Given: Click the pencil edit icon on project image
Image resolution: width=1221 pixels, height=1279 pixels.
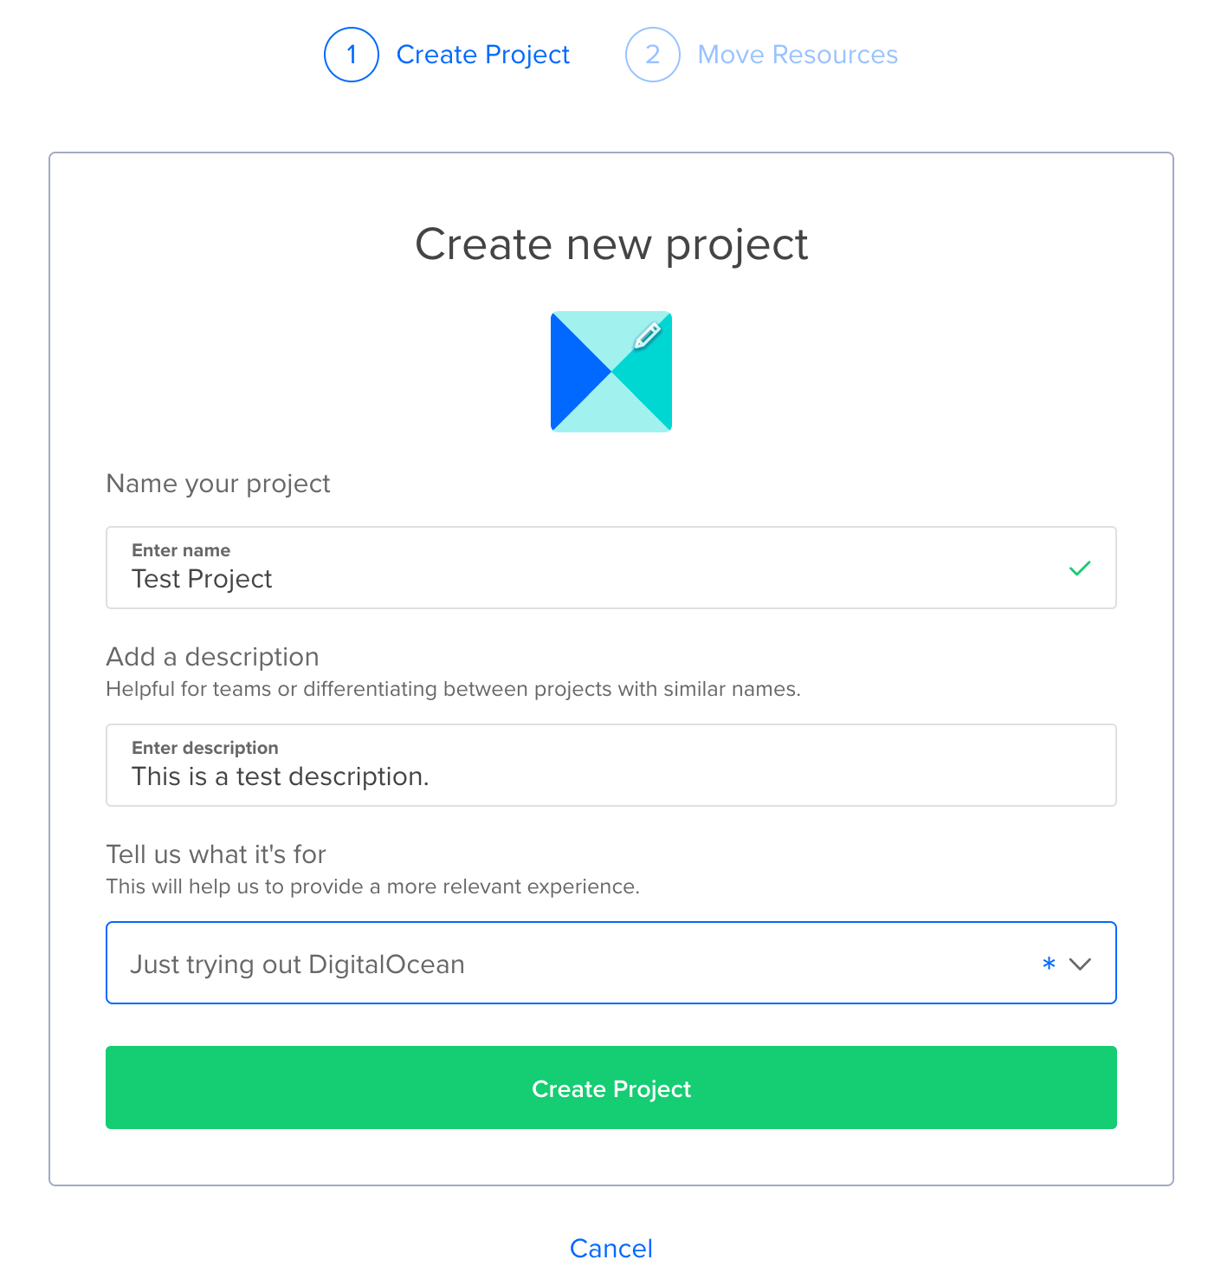Looking at the screenshot, I should [647, 334].
